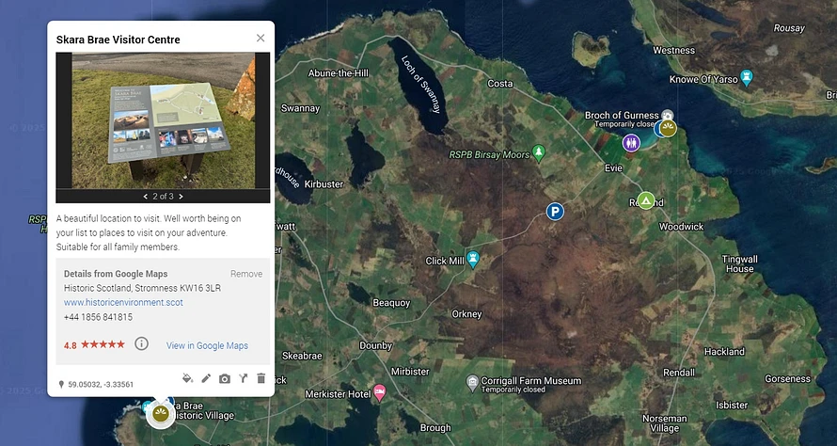Open the style paint bucket icon
This screenshot has width=837, height=446.
[x=187, y=378]
